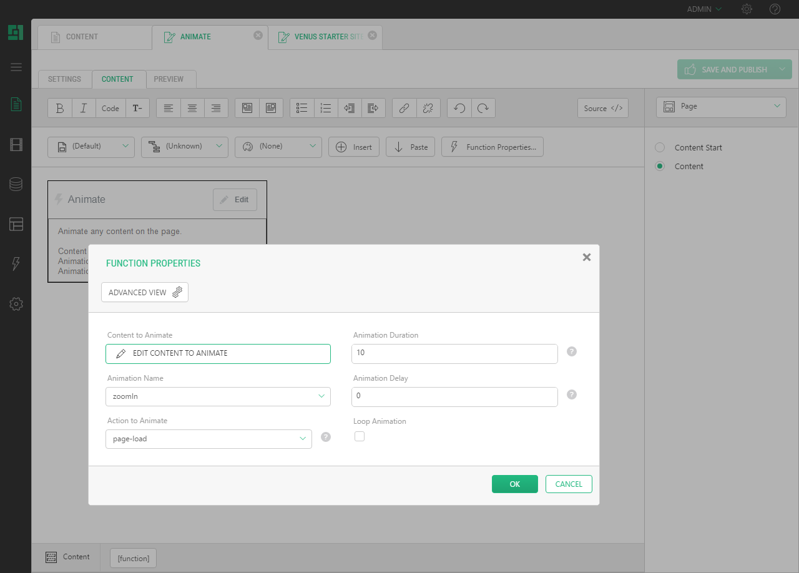Select the Content radio button

point(660,167)
